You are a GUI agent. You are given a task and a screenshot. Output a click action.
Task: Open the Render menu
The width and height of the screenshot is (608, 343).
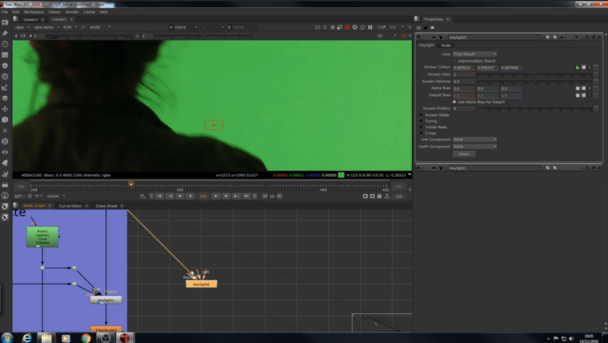point(72,12)
